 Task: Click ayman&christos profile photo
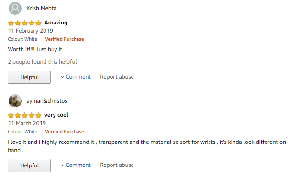(15, 101)
